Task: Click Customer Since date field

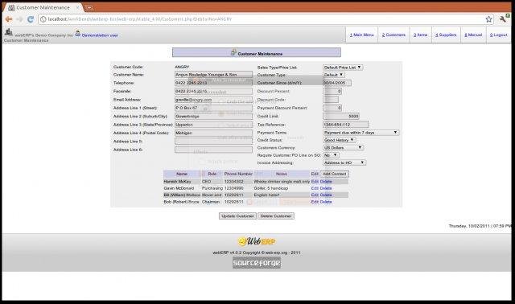Action: coord(337,83)
